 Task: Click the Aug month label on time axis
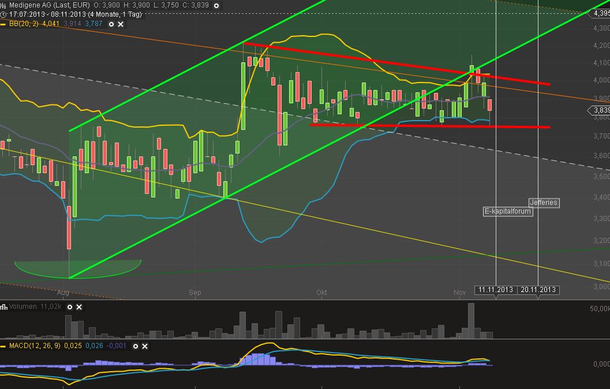coord(63,293)
